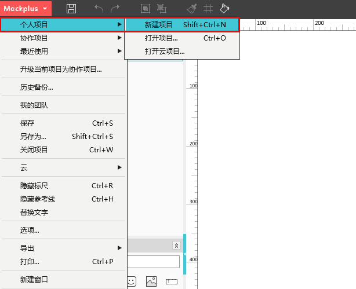
Task: Click the ungroup components icon
Action: 162,9
